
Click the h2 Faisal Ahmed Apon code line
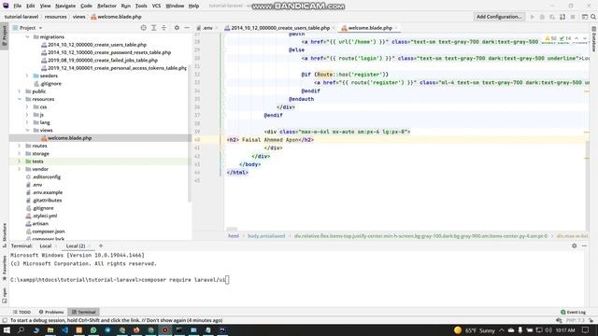270,140
